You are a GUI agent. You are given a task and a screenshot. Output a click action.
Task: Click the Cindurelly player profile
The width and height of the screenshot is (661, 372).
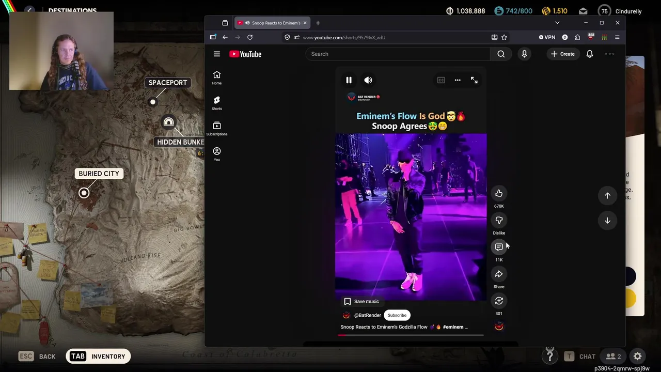pyautogui.click(x=620, y=11)
